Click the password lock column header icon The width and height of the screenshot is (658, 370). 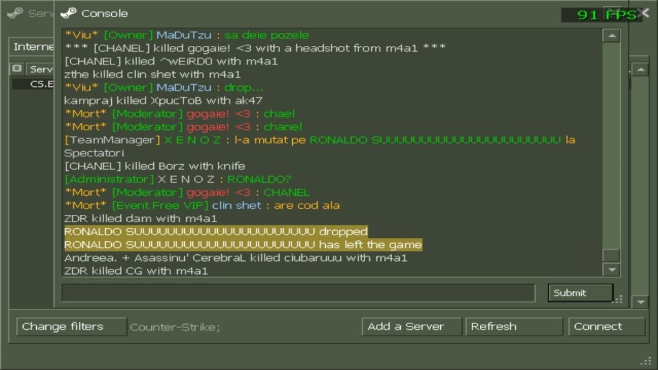[17, 69]
